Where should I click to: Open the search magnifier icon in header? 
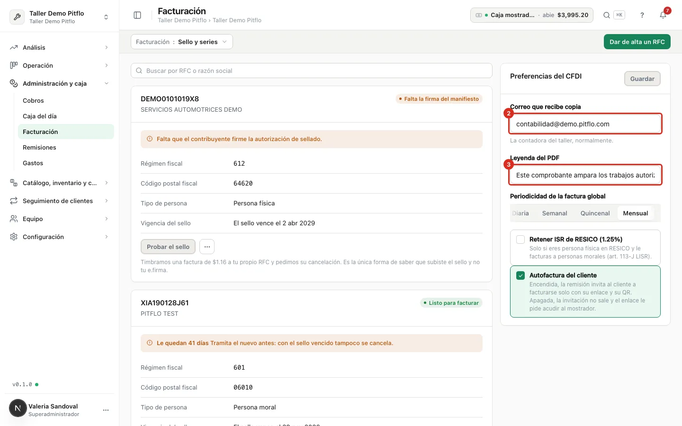pos(606,15)
